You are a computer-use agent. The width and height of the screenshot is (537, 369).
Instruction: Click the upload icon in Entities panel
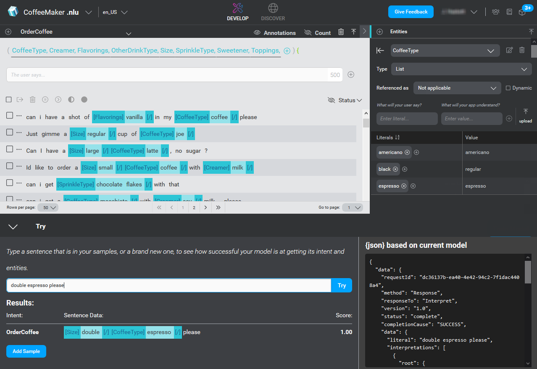tap(525, 115)
